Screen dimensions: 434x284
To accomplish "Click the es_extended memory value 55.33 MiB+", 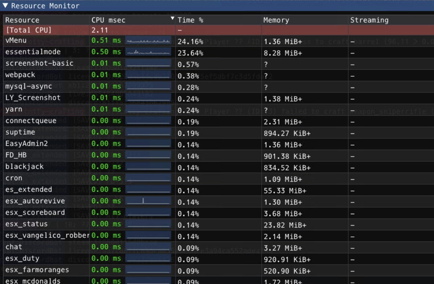I will [283, 191].
